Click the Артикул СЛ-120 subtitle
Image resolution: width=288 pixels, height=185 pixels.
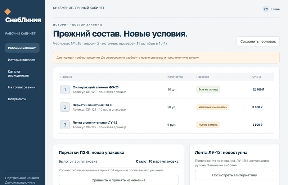99,92
